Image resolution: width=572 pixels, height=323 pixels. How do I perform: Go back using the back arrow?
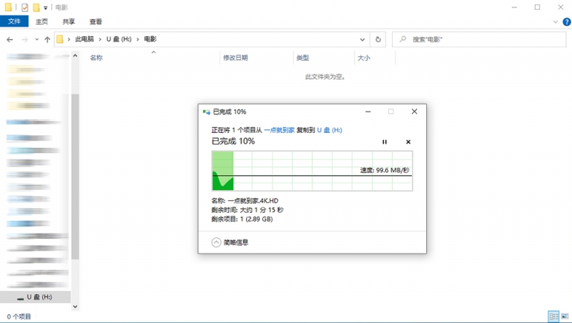(10, 39)
